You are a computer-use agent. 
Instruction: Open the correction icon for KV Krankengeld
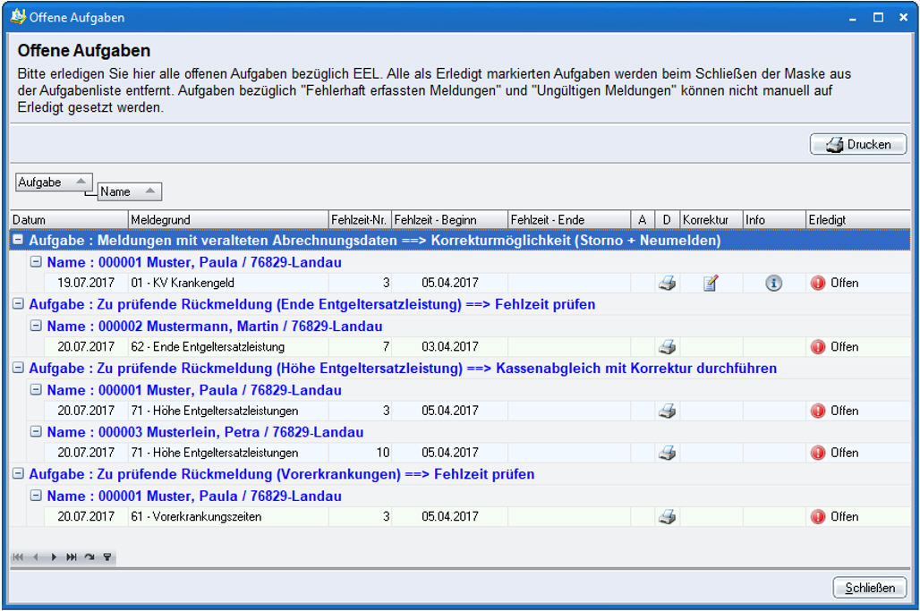point(711,284)
